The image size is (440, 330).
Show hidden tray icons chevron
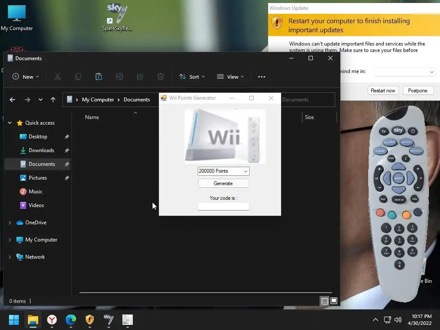376,320
